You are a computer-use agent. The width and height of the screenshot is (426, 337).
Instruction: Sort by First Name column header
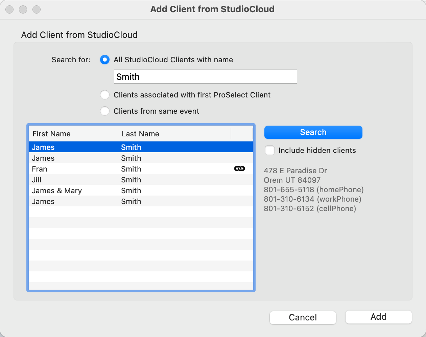pos(73,134)
